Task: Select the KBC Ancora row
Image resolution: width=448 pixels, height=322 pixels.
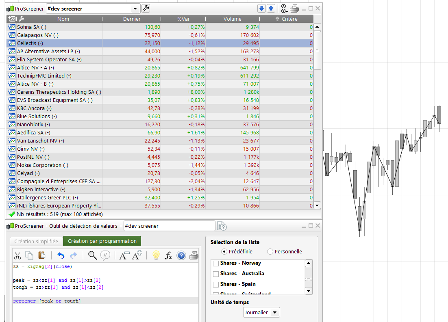Action: [160, 108]
